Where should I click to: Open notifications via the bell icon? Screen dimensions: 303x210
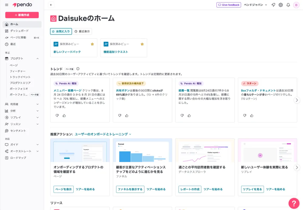pos(288,5)
